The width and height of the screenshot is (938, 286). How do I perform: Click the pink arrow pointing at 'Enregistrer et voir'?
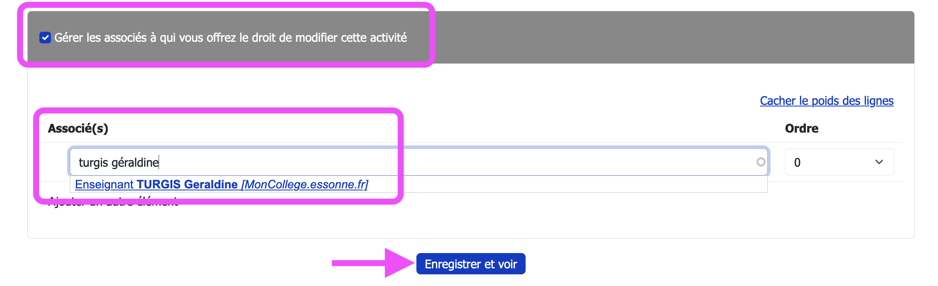pyautogui.click(x=373, y=263)
